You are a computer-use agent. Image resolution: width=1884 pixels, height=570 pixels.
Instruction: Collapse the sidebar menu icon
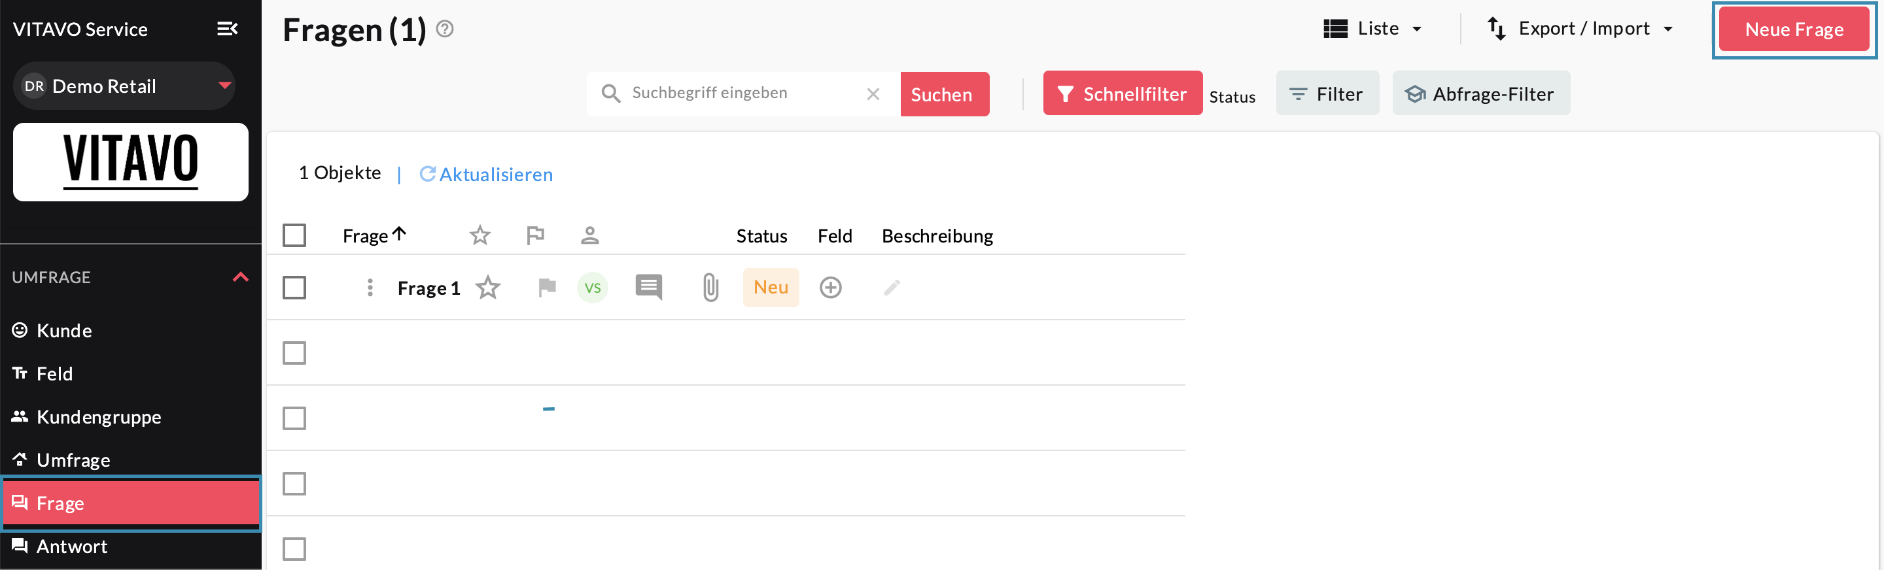[227, 29]
